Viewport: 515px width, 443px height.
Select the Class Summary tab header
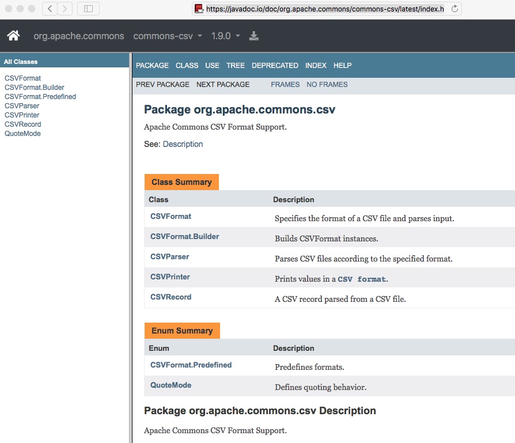(x=181, y=182)
